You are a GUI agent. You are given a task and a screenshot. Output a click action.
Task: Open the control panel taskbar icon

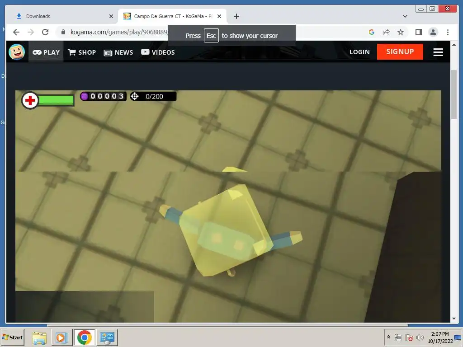pos(107,337)
